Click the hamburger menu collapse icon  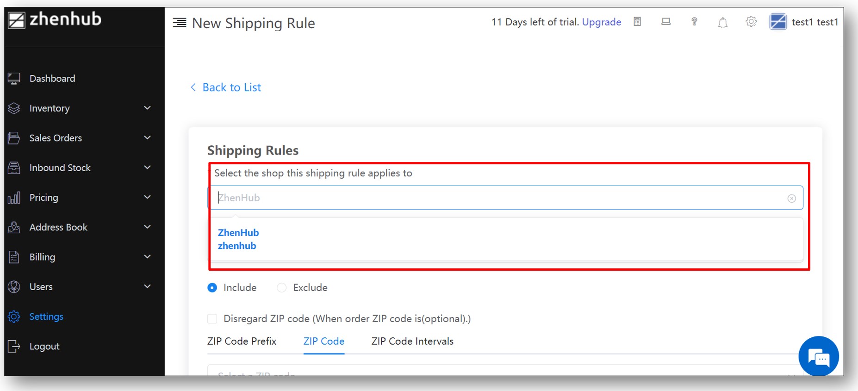(x=180, y=22)
